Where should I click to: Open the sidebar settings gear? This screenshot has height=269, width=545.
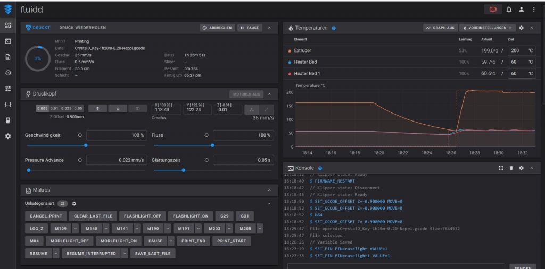click(8, 136)
